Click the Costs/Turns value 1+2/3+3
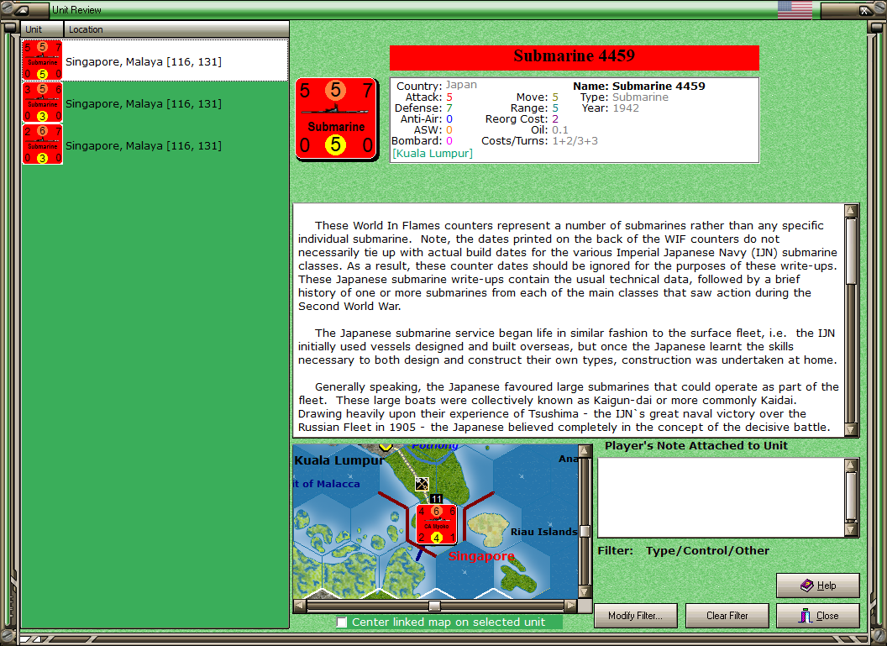This screenshot has height=646, width=887. (575, 141)
